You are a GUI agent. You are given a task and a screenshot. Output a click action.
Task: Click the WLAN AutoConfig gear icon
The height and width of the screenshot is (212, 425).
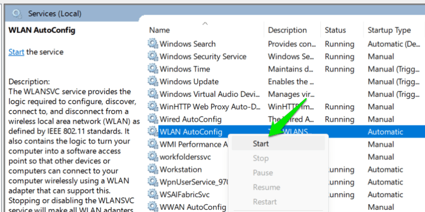(153, 132)
